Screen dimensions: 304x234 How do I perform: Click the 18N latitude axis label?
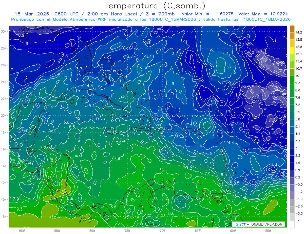point(4,132)
